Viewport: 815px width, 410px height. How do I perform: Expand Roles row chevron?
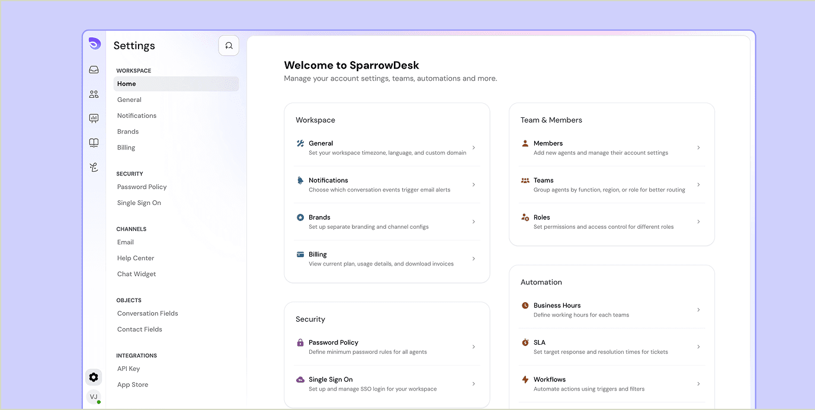699,222
